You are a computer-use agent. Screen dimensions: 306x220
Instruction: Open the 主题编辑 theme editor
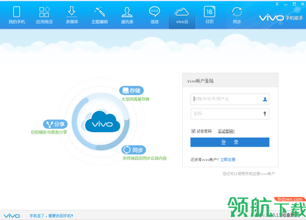pyautogui.click(x=100, y=15)
